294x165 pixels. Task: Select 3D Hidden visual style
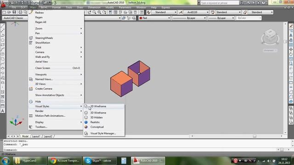click(x=104, y=117)
